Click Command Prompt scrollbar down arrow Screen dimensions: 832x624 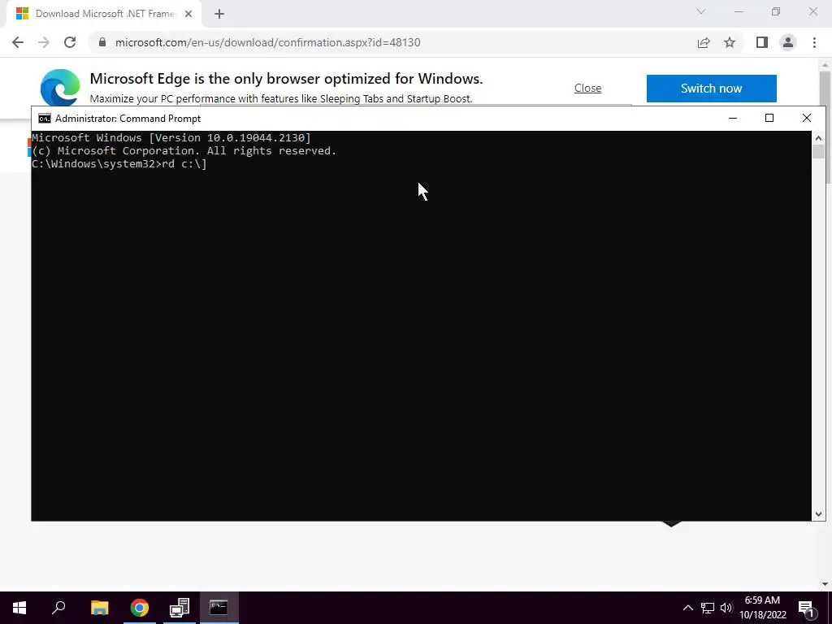tap(818, 513)
